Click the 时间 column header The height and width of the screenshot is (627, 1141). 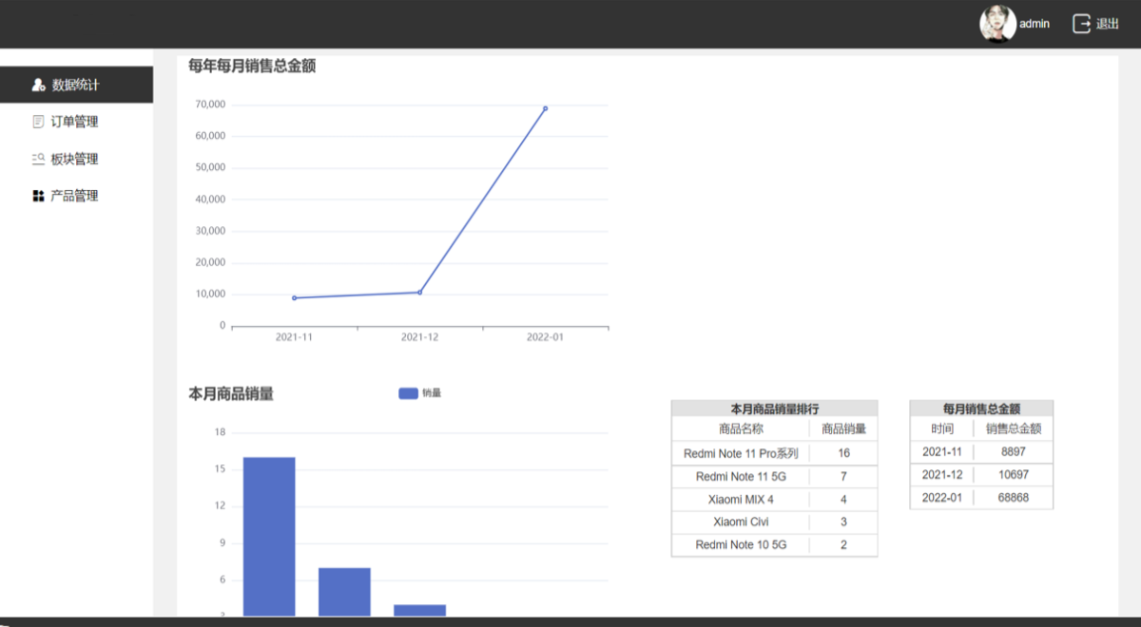942,429
